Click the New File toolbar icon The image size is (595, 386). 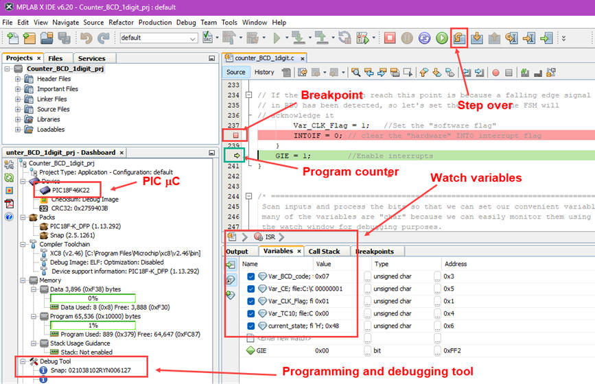click(12, 38)
